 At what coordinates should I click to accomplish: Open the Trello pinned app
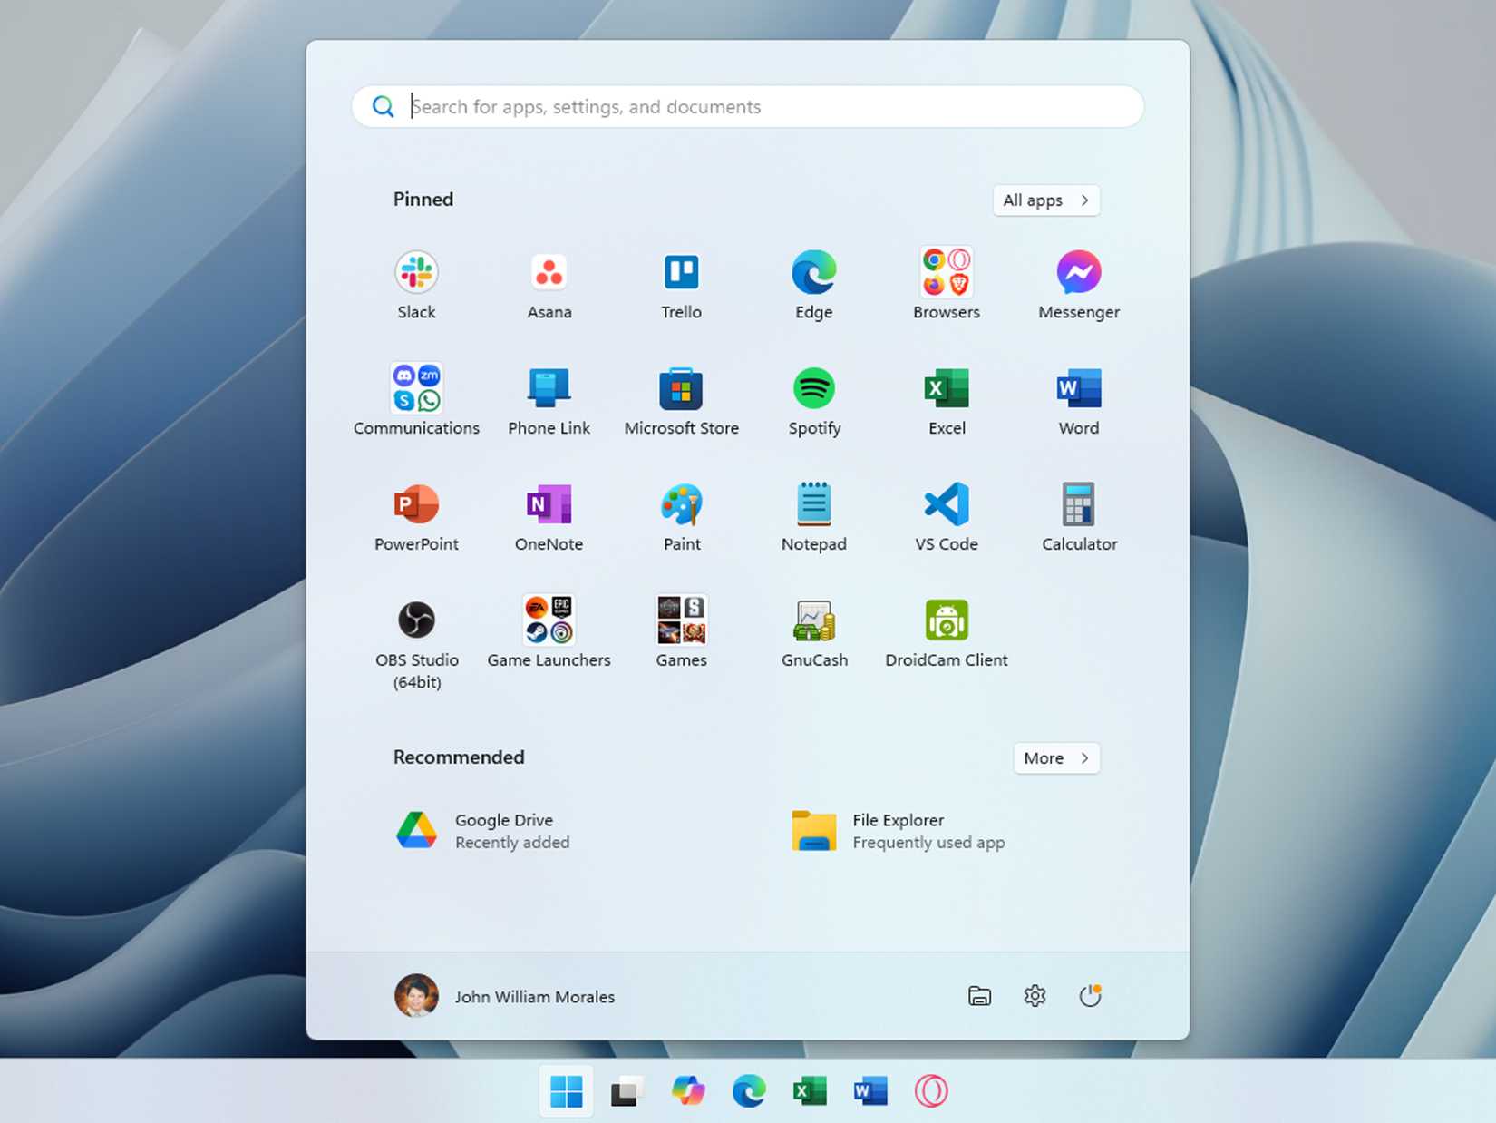(681, 285)
